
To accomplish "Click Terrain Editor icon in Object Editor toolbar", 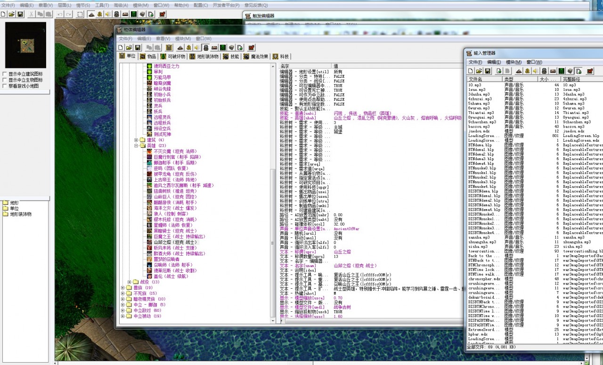I will point(180,48).
